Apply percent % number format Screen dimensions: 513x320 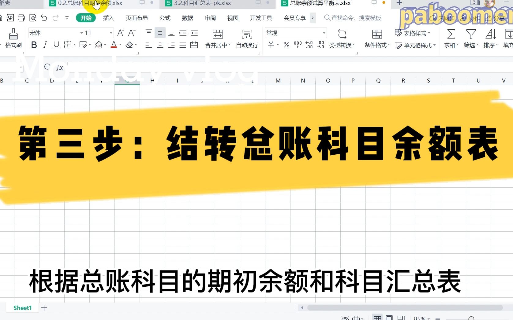click(x=286, y=45)
